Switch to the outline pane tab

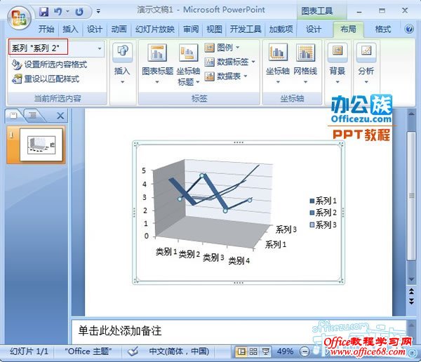pyautogui.click(x=33, y=116)
